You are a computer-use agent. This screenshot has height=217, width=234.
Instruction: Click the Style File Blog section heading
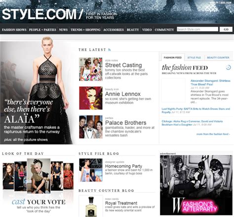tap(99, 154)
